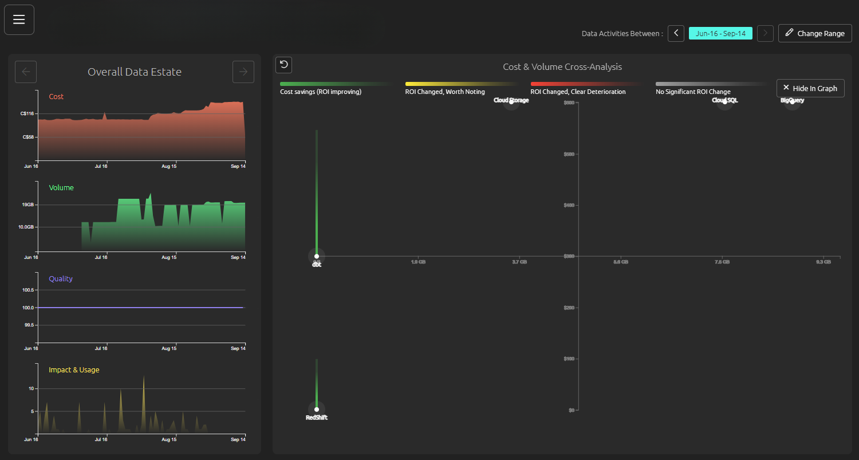Reset the cross-analysis graph view
Screen dimensions: 859x460
[283, 65]
